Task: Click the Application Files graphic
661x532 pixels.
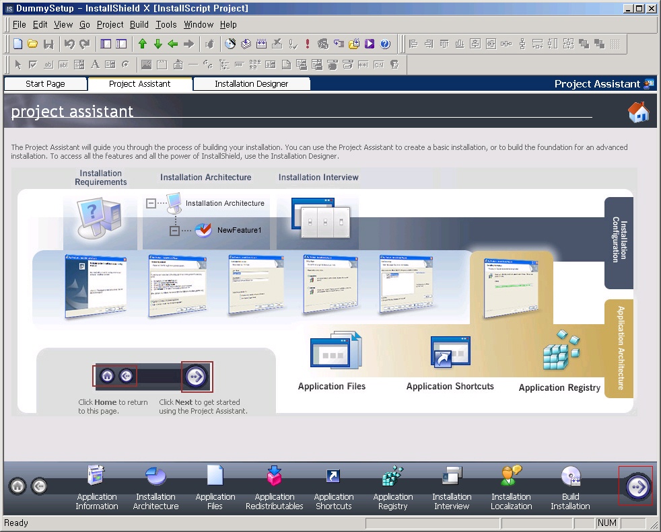Action: coord(336,350)
